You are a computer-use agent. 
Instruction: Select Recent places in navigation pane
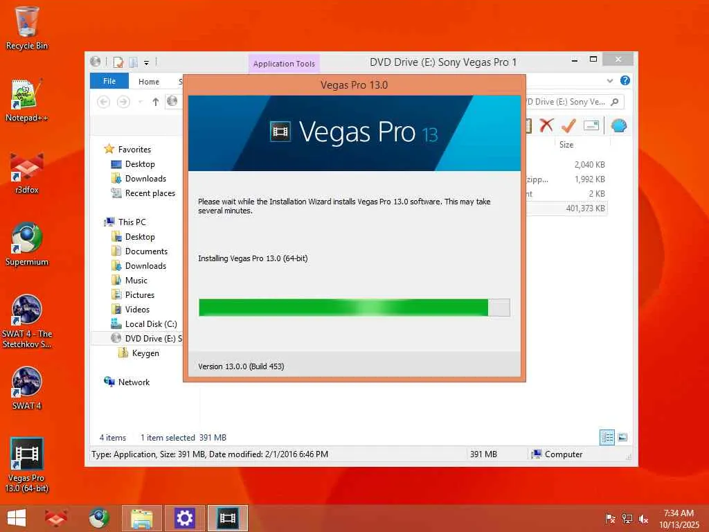pyautogui.click(x=150, y=193)
